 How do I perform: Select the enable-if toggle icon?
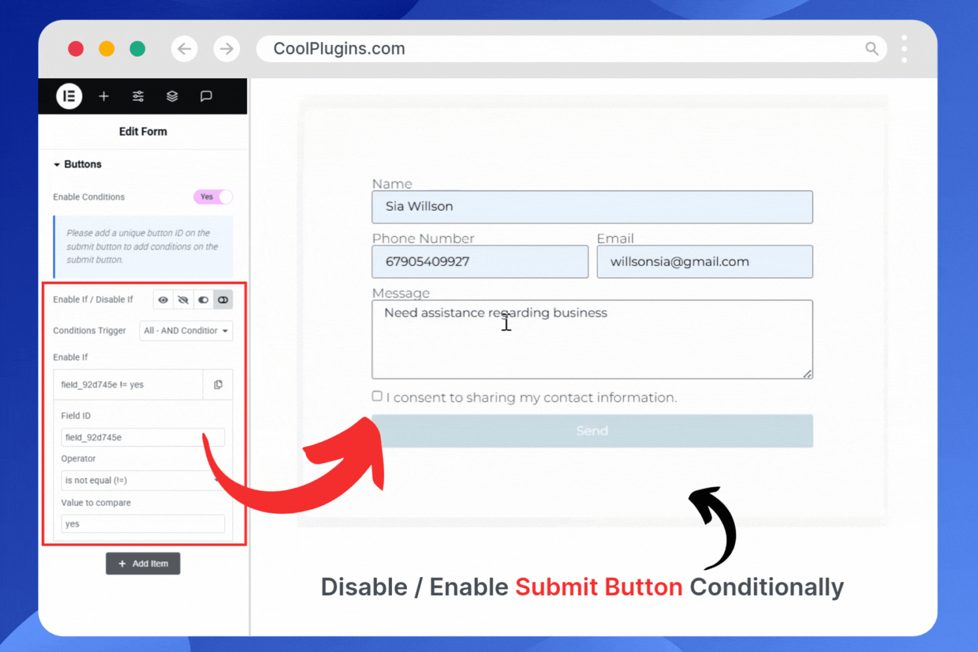tap(203, 300)
